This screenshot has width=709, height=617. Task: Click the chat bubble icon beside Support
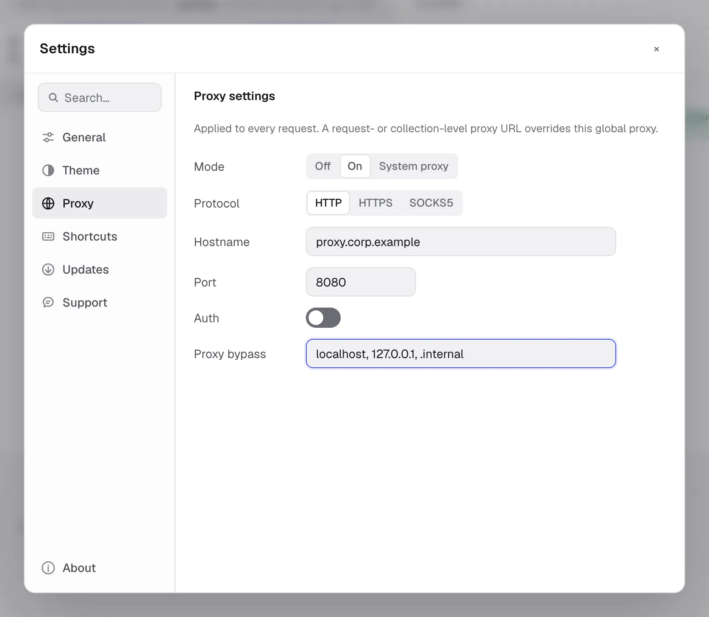pos(48,303)
